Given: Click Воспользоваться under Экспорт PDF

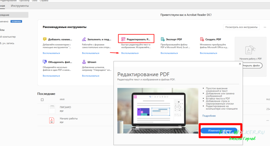Looking at the screenshot, I should [169, 53].
